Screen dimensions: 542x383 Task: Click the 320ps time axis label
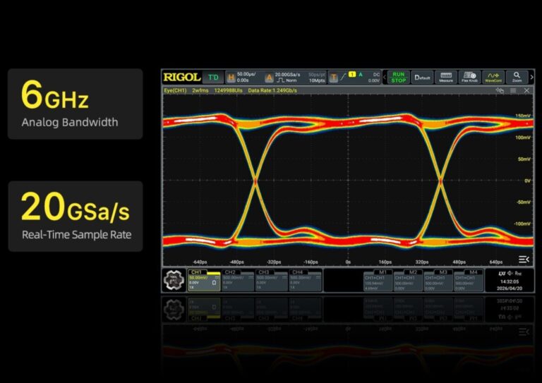422,262
